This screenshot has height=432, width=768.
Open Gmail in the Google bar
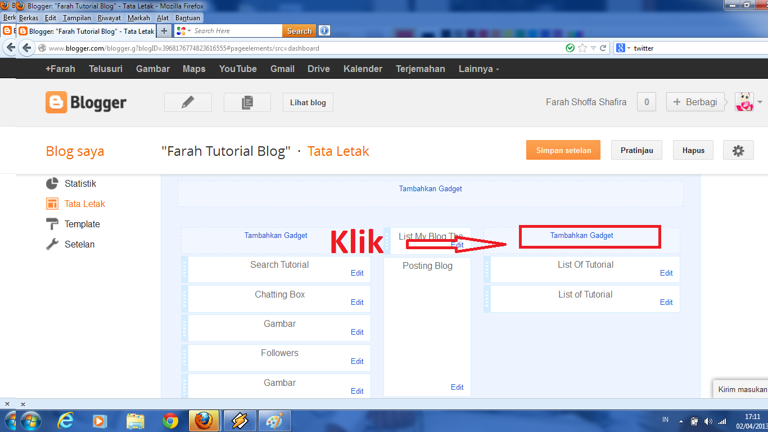[x=282, y=69]
